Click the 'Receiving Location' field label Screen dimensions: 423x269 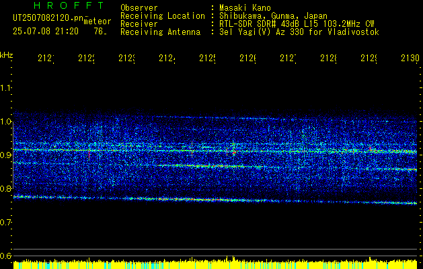[163, 16]
